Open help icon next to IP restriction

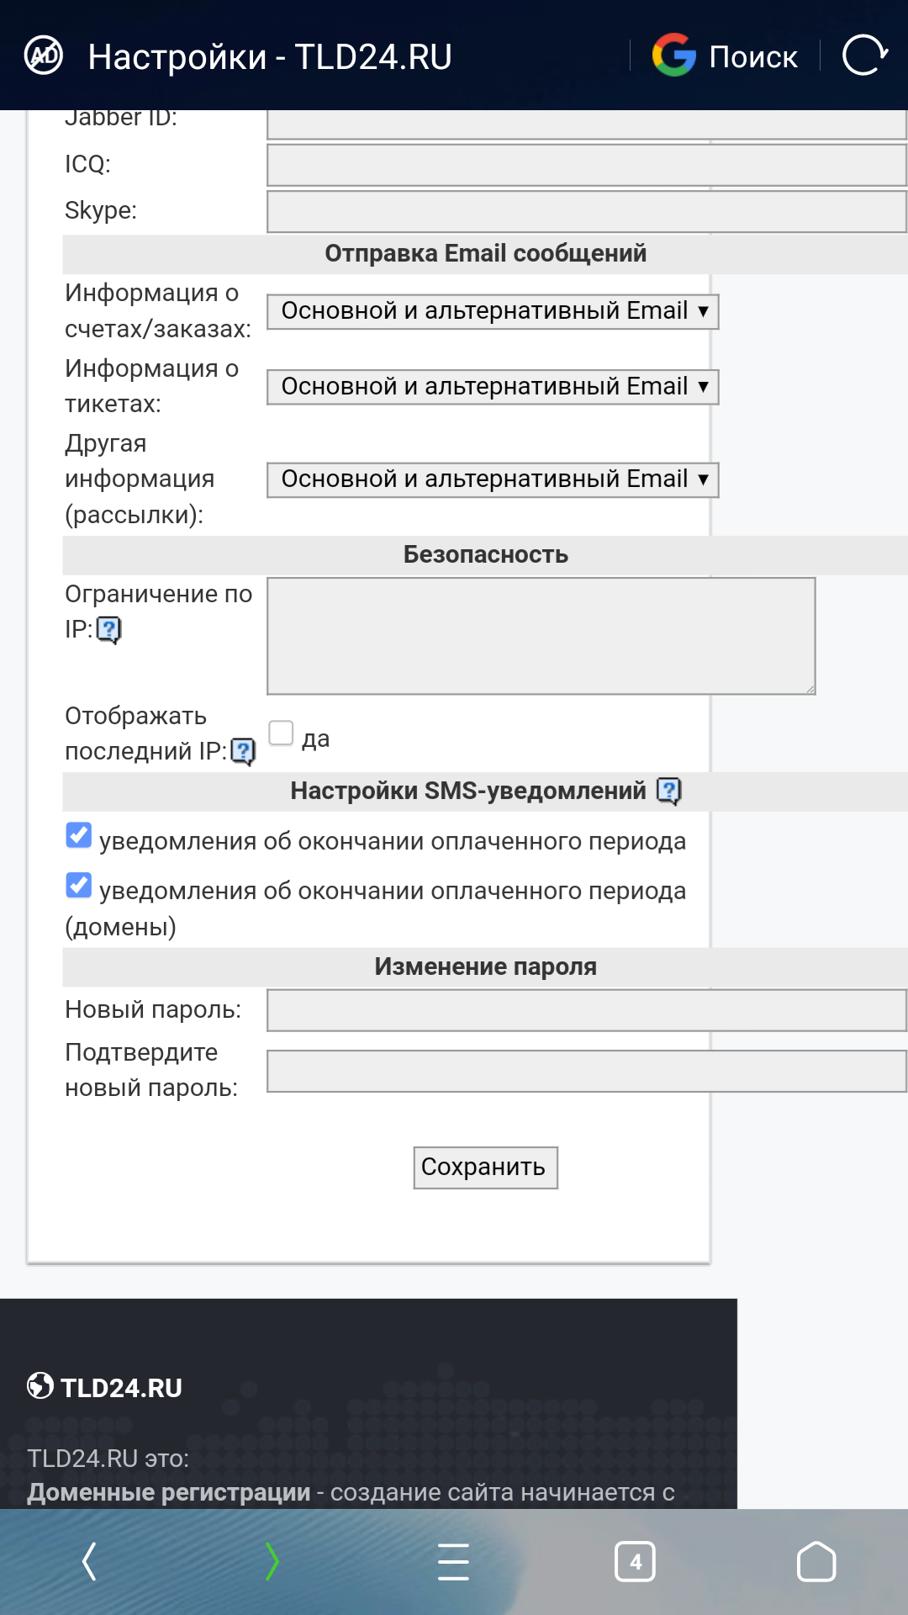109,629
